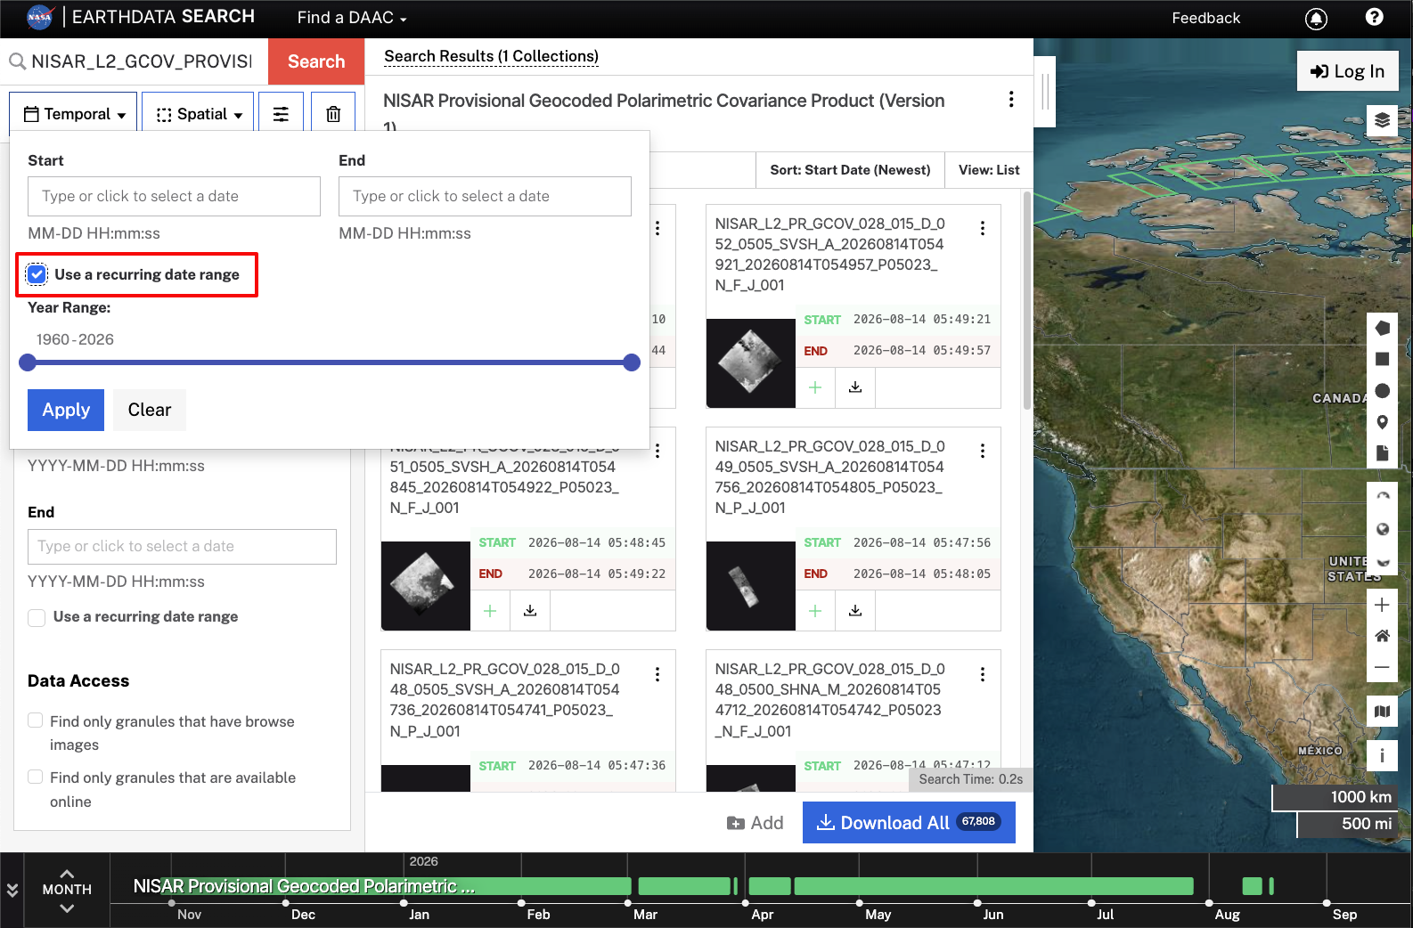Open options for granule D_049_0505_SVSH
Viewport: 1413px width, 928px height.
coord(983,451)
